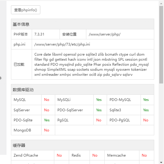Click the scrollbar down arrow
164x164 pixels.
coord(161,162)
